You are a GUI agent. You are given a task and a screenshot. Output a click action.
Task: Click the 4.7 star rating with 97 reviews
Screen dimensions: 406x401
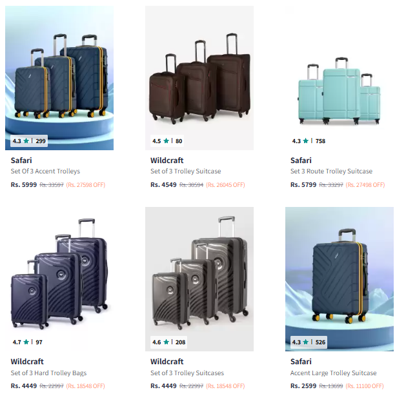[28, 342]
